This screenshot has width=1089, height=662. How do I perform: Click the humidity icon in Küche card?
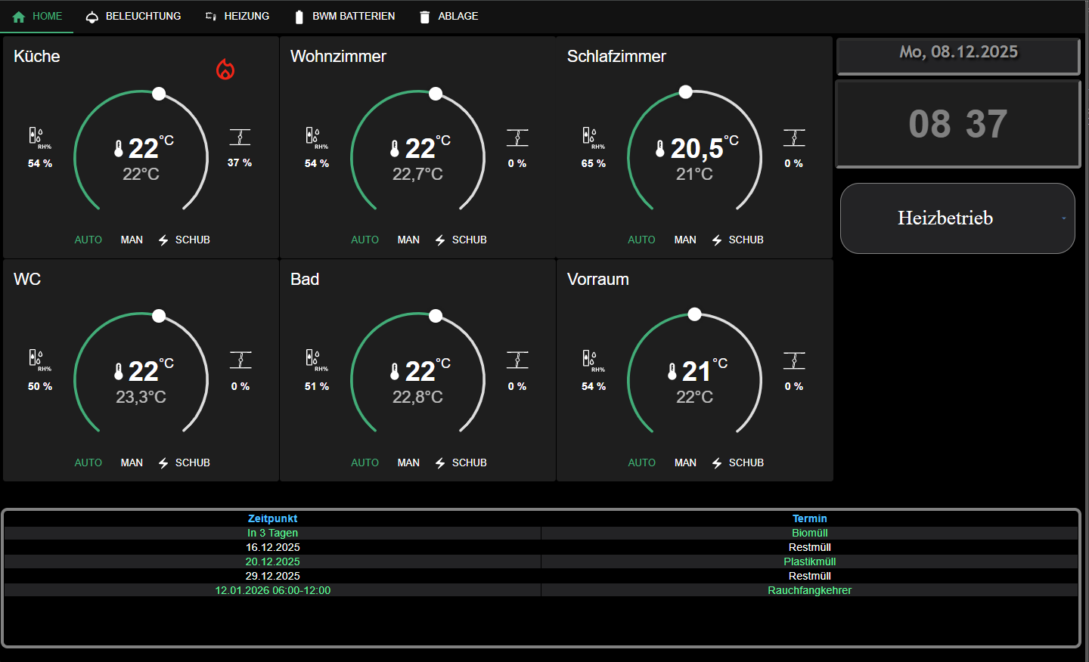pos(36,136)
